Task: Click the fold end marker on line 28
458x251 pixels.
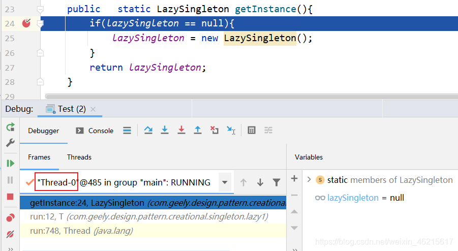Action: point(40,82)
